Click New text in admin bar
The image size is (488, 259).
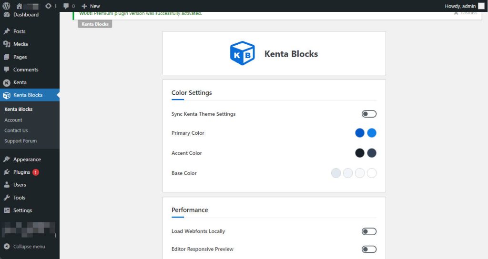coord(95,6)
